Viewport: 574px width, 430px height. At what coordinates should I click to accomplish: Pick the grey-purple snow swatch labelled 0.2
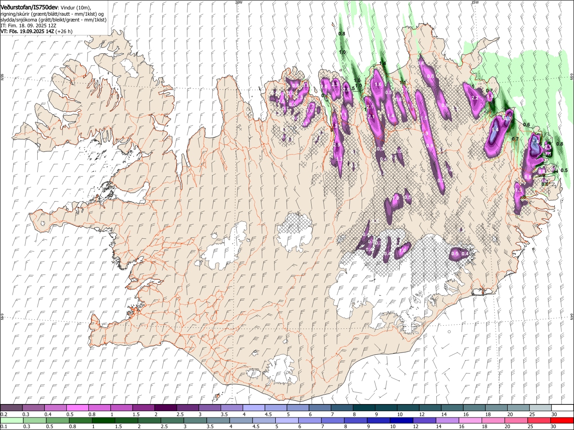pyautogui.click(x=11, y=408)
